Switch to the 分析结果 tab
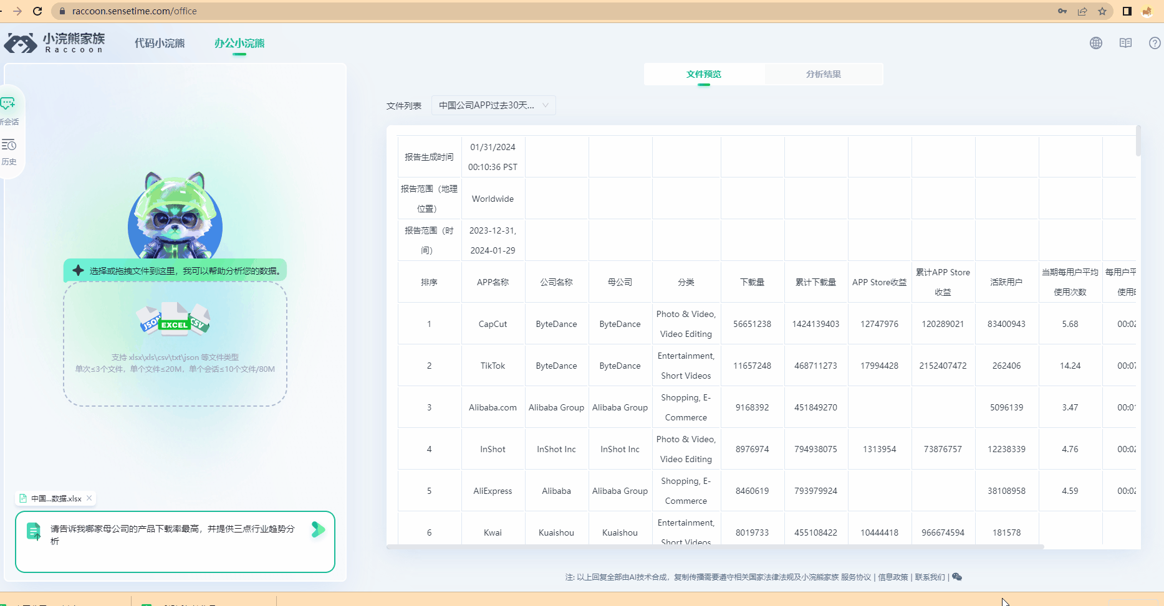The image size is (1164, 606). [x=824, y=74]
